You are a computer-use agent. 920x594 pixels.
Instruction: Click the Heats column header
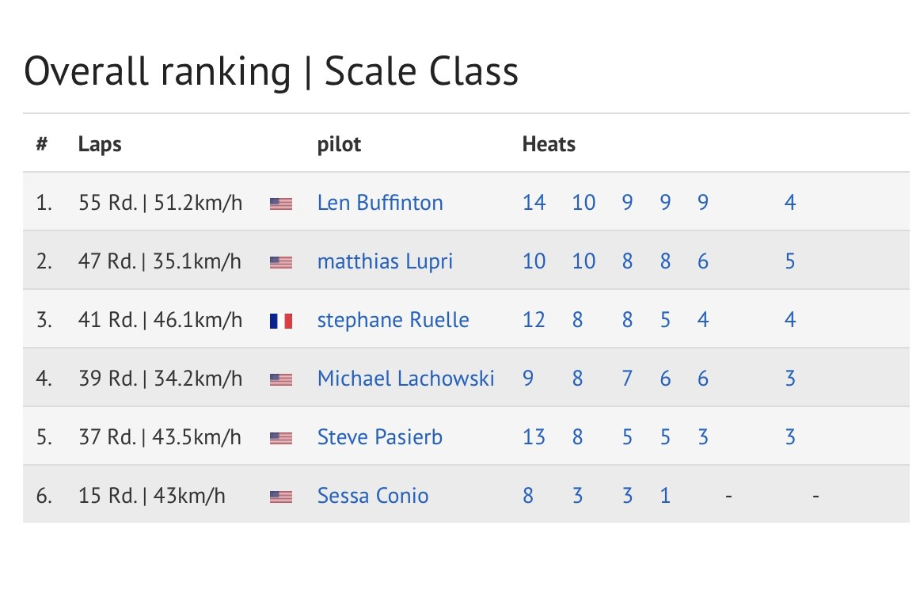(549, 144)
